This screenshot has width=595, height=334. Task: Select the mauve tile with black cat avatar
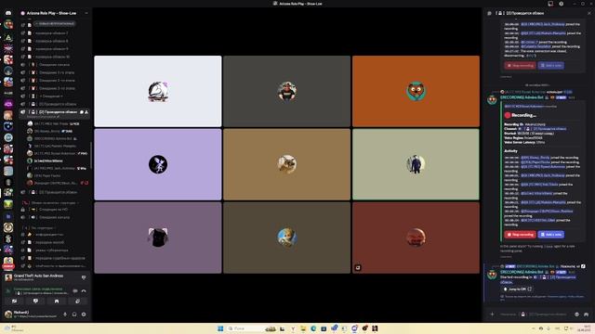(x=158, y=238)
